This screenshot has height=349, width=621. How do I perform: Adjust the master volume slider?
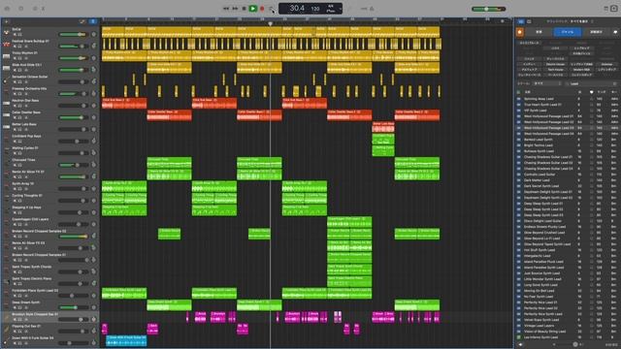coord(489,9)
